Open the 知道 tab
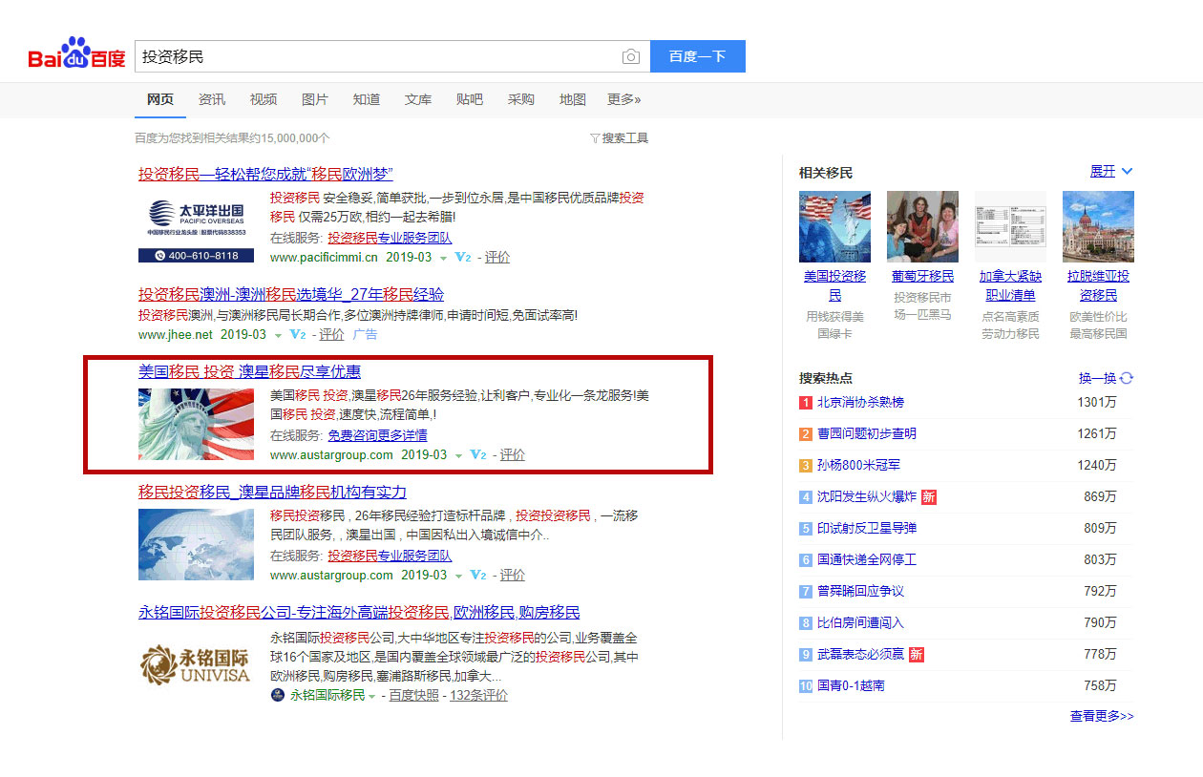The image size is (1203, 777). 367,99
